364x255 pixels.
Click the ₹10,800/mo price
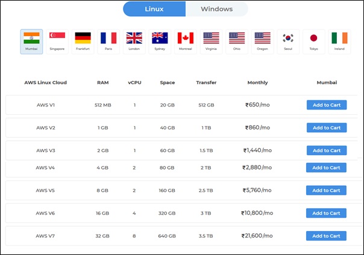point(257,213)
